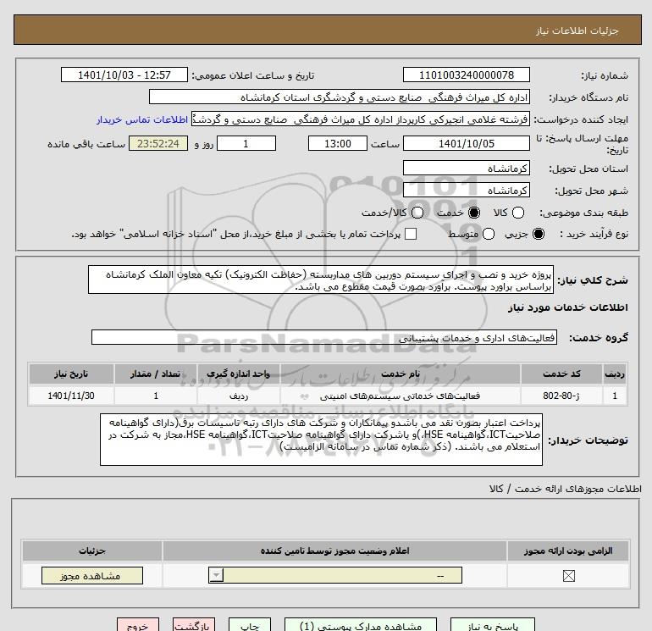Image resolution: width=652 pixels, height=631 pixels.
Task: Choose the جزیی purchase type radio
Action: coord(538,234)
